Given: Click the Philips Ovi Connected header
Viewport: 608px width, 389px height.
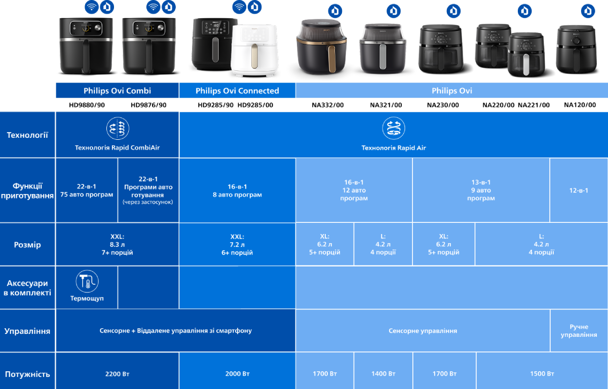Looking at the screenshot, I should click(237, 91).
